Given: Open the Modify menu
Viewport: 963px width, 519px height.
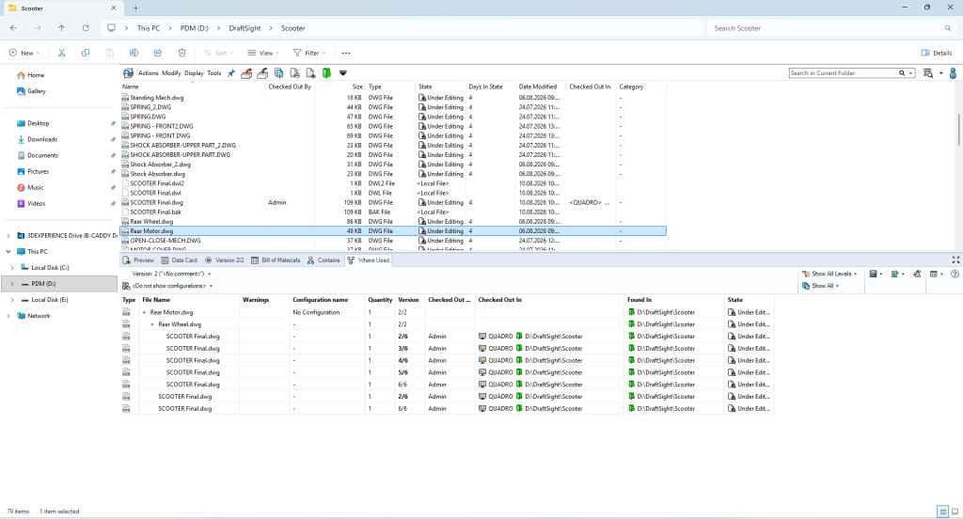Looking at the screenshot, I should click(171, 73).
